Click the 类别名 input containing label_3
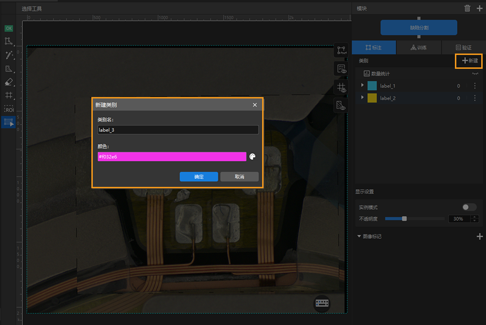The image size is (486, 325). pos(178,130)
